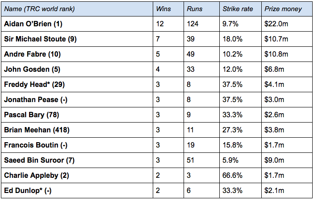
Task: Click the 66.6% strike rate cell
Action: click(240, 176)
